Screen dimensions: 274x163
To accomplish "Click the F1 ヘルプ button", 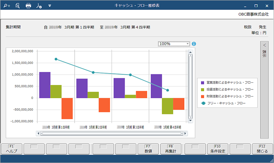I will 12,149.
